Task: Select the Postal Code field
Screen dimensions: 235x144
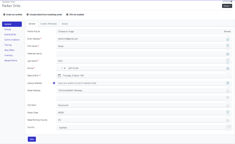Action: [x=140, y=113]
